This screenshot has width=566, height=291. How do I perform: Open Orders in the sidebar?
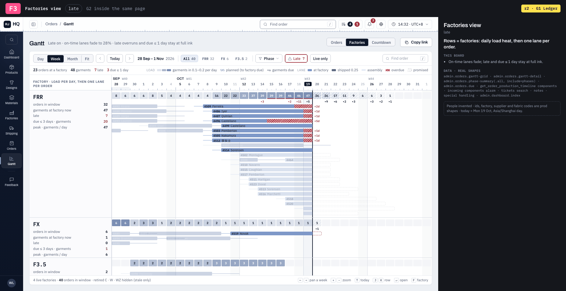point(12,145)
